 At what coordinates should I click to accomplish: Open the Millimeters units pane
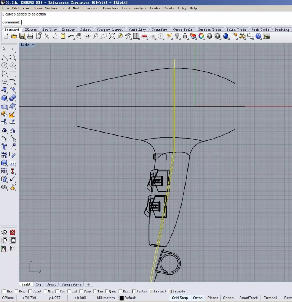click(x=106, y=298)
